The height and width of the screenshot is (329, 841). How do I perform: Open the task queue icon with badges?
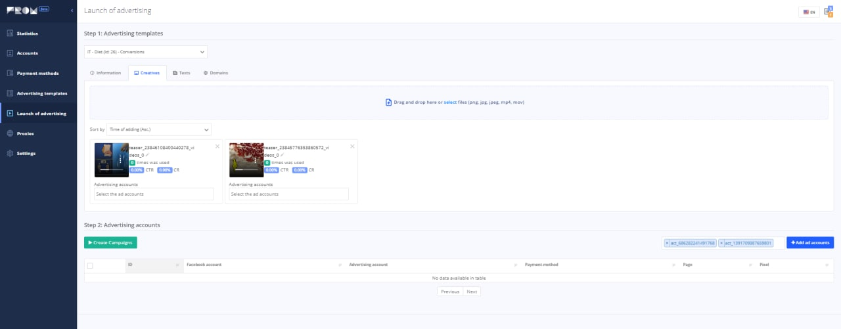point(829,11)
